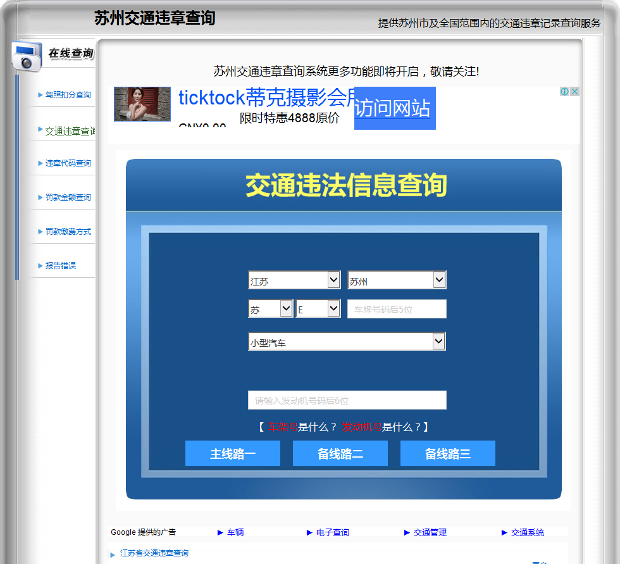Expand the plate letter E dropdown
This screenshot has width=620, height=564.
[x=318, y=308]
